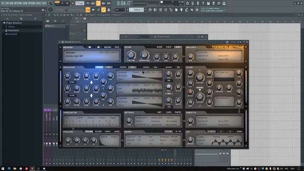Select the LFO STEP tab
Image resolution: width=304 pixels, height=171 pixels.
[x=239, y=132]
